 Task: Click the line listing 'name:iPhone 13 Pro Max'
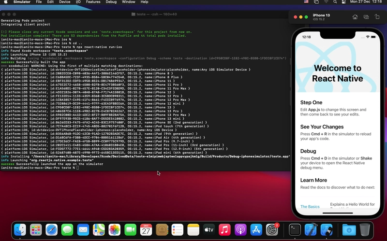coord(95,115)
